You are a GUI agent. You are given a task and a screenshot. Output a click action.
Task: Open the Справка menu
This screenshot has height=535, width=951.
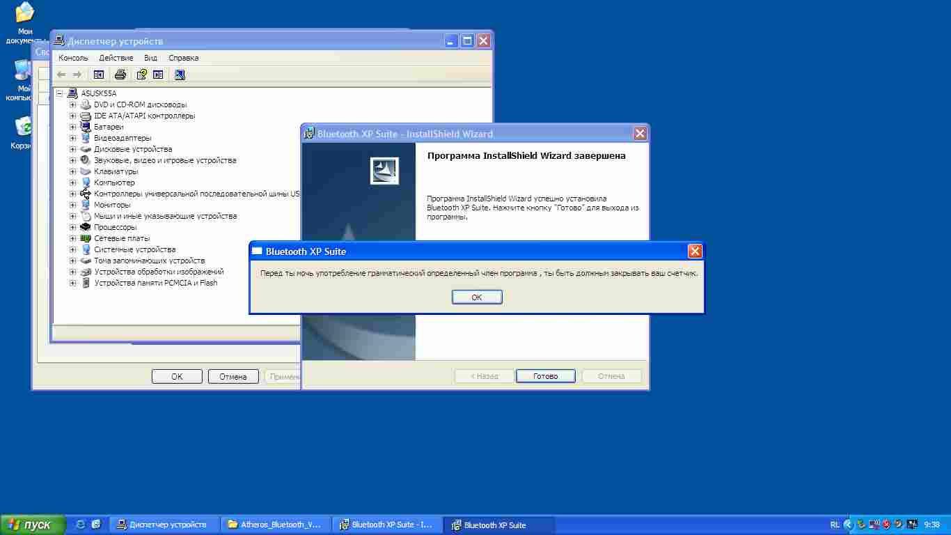tap(184, 58)
